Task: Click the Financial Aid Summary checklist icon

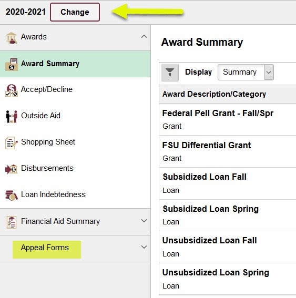Action: (x=12, y=222)
